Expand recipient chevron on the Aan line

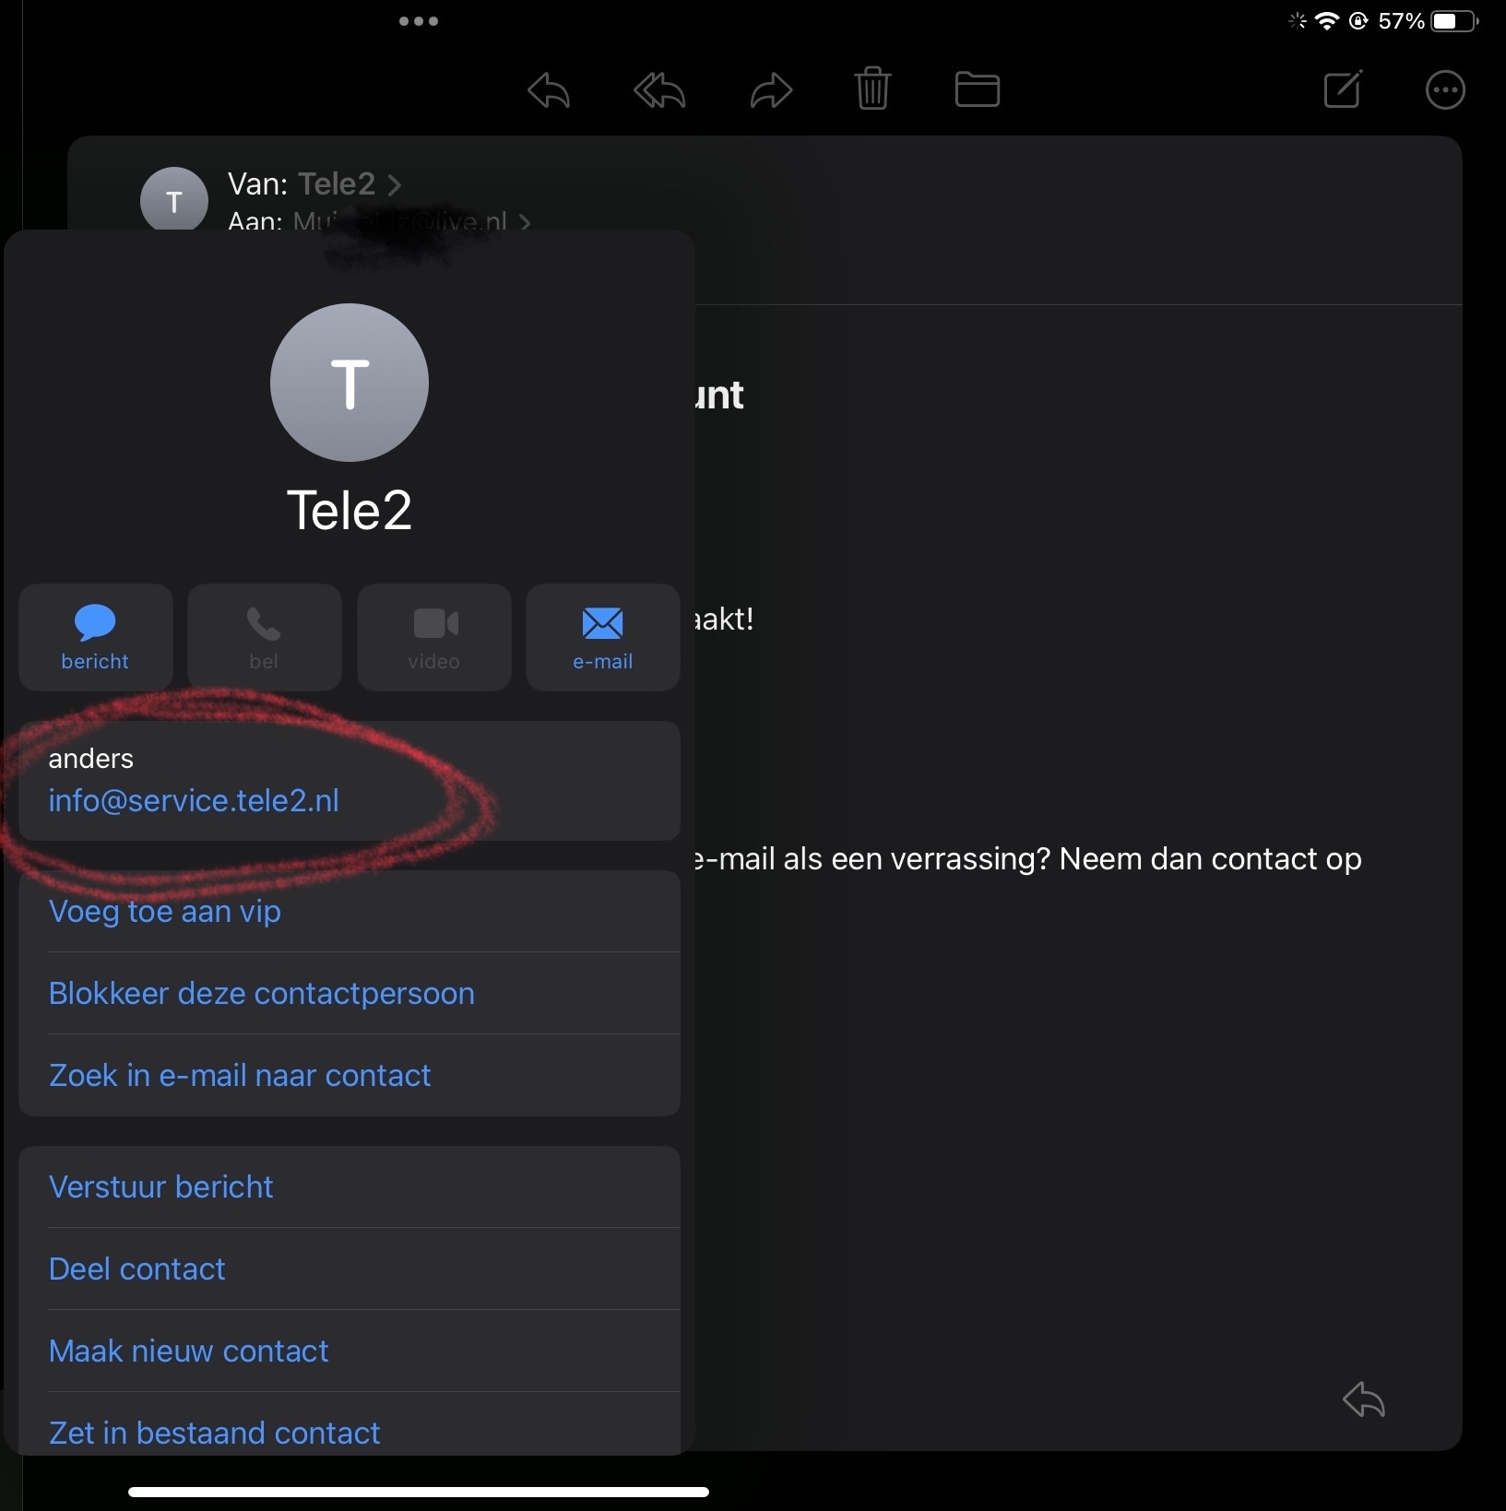click(525, 221)
